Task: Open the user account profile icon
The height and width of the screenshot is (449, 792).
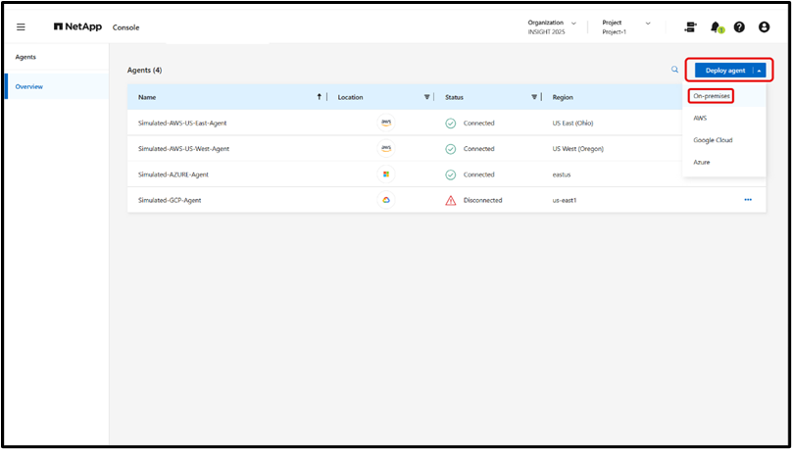Action: coord(765,27)
